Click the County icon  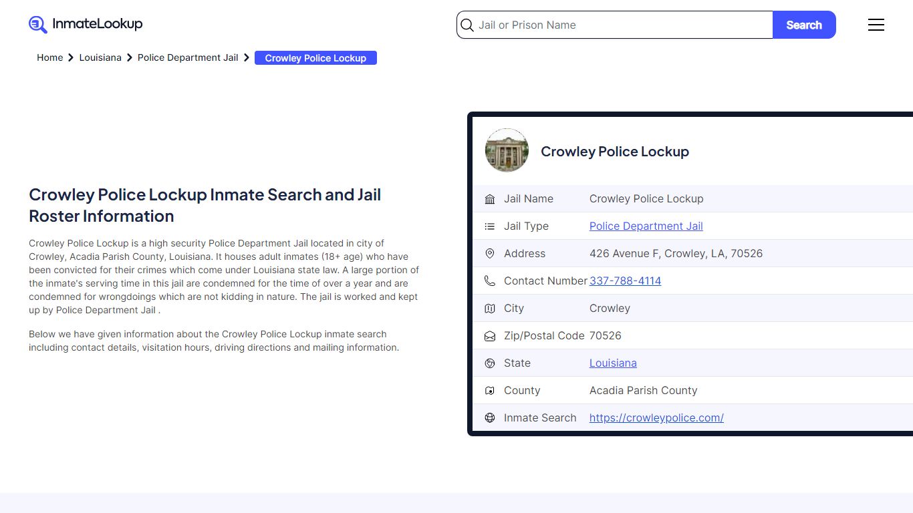[x=490, y=391]
